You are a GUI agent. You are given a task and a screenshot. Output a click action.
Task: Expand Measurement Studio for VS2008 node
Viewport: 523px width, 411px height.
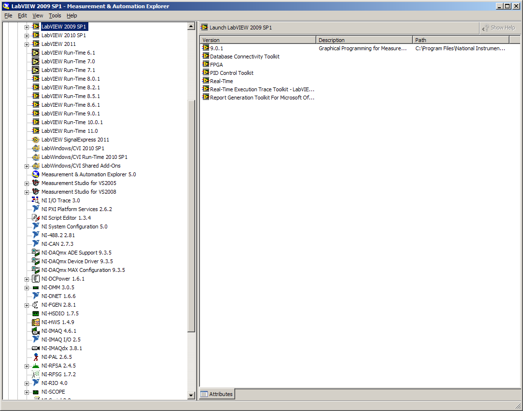[27, 192]
